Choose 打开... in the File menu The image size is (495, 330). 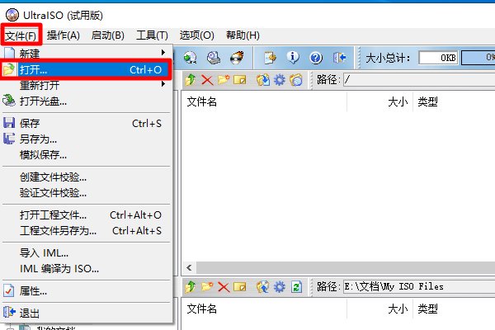(x=86, y=69)
